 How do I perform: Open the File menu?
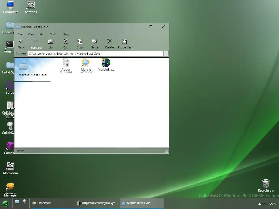[x=20, y=34]
